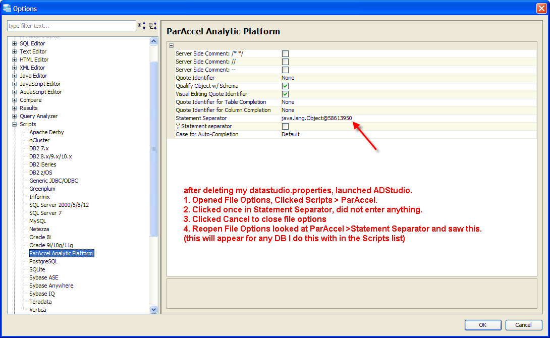Select Greenplum in Scripts list

(x=42, y=189)
